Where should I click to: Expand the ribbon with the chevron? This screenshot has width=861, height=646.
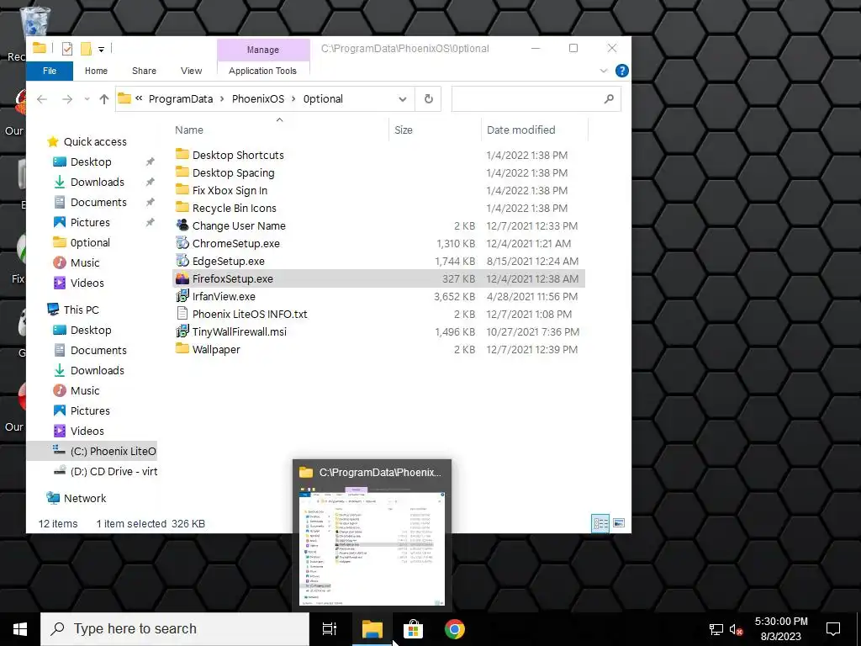tap(604, 71)
